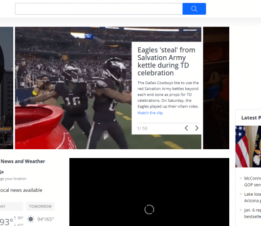The image size is (261, 226).
Task: Go to previous slide in carousel
Action: [x=186, y=128]
